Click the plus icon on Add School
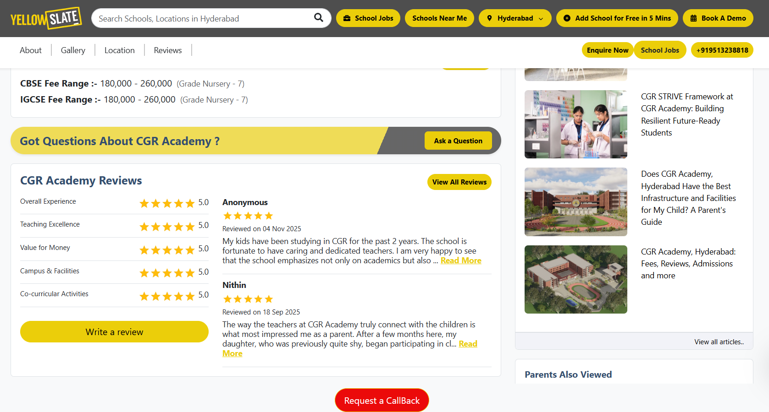769x412 pixels. (567, 18)
